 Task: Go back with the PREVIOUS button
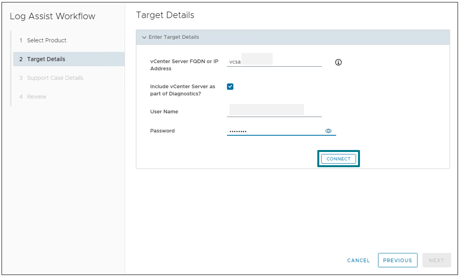397,260
